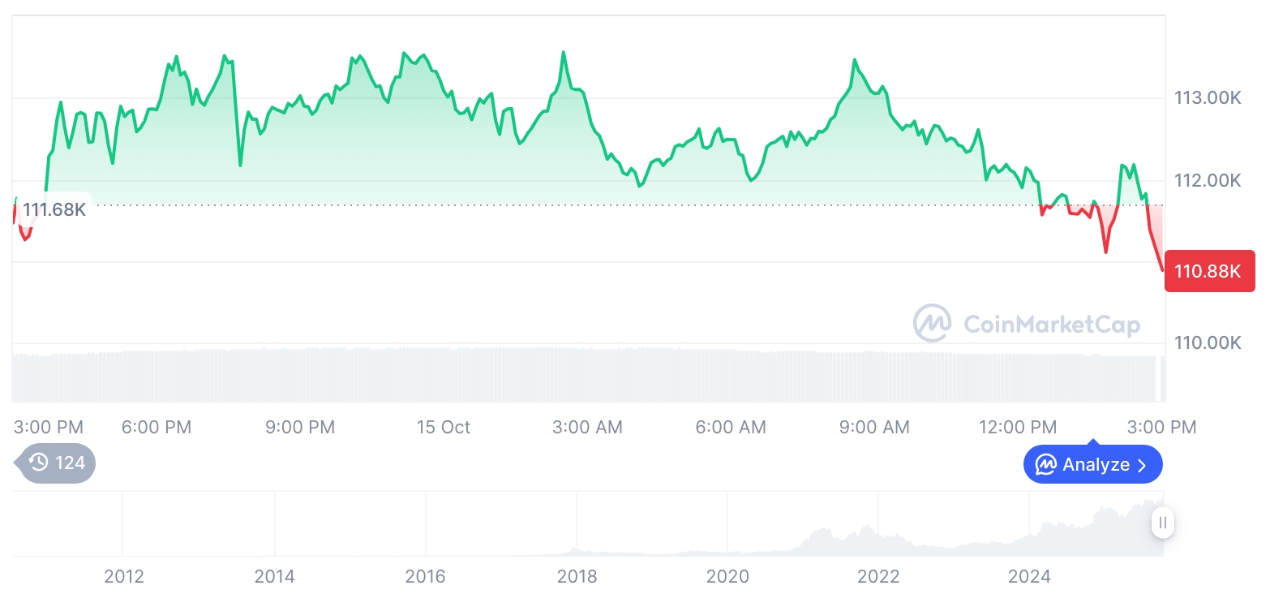The image size is (1270, 594).
Task: Click the 15 Oct date axis label
Action: 443,427
